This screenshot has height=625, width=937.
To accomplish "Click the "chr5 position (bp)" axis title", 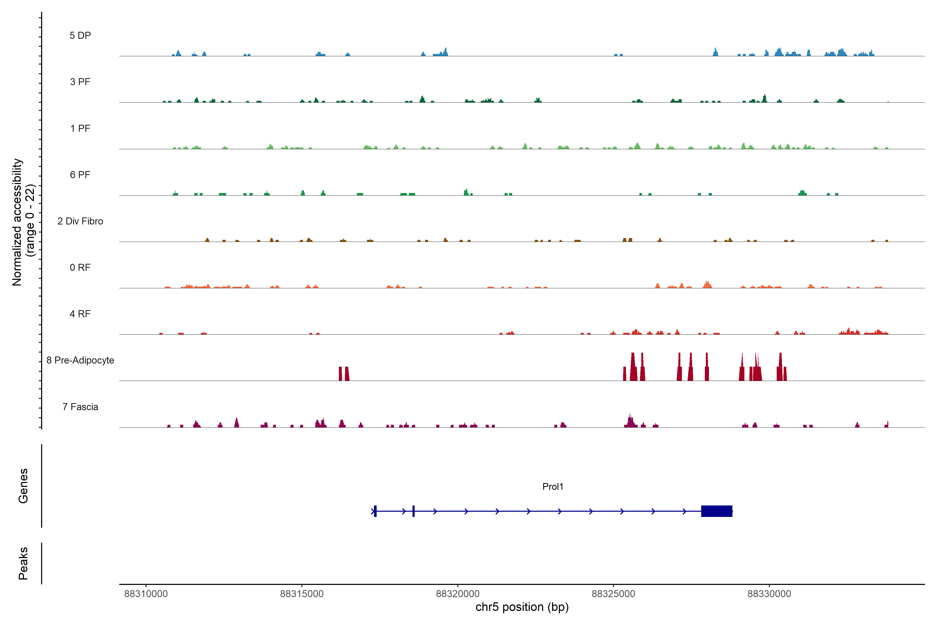I will point(522,607).
